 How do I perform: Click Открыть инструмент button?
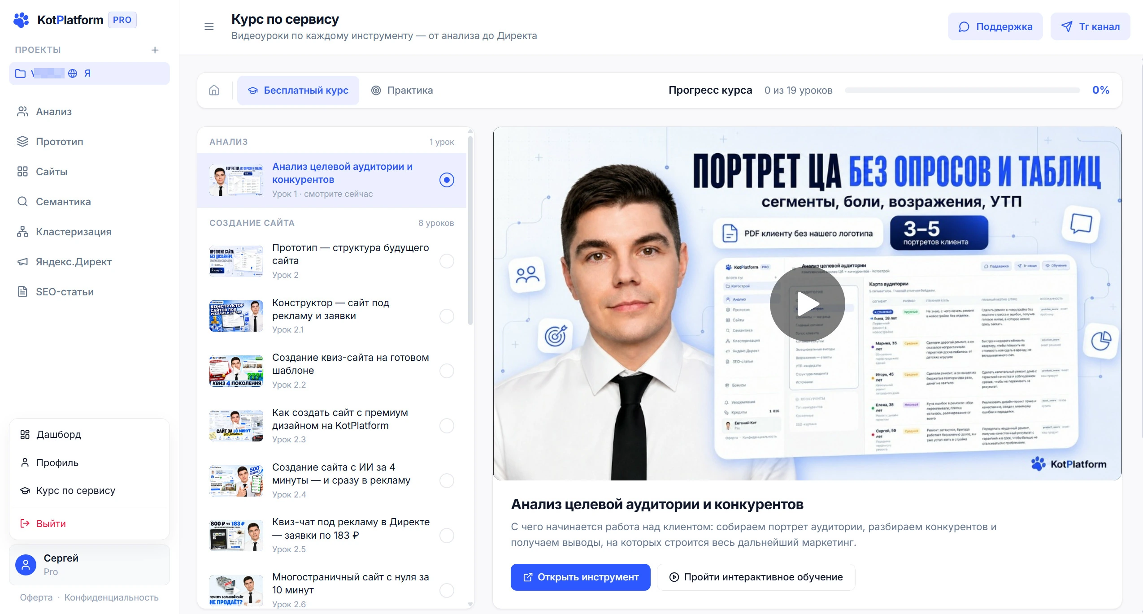pos(580,577)
